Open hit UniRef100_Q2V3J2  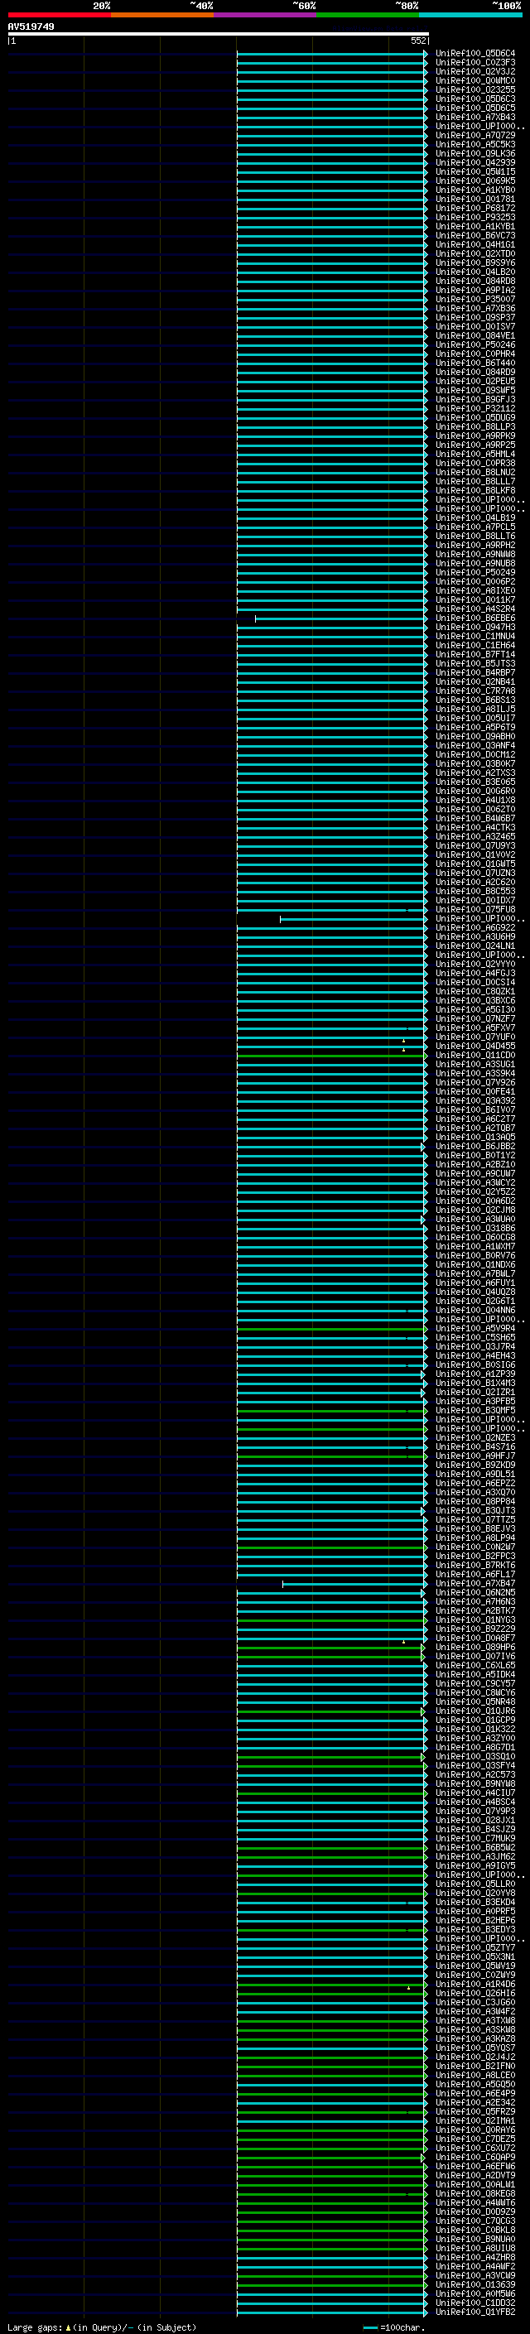tap(475, 71)
